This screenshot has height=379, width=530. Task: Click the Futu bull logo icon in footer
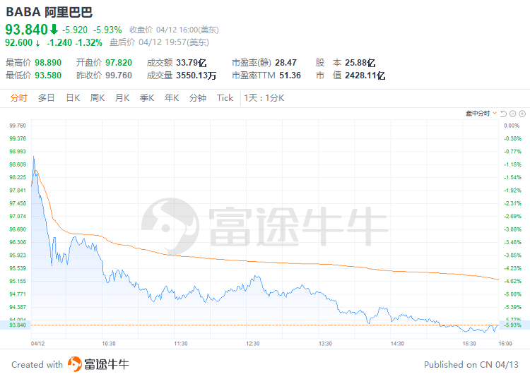[x=75, y=364]
